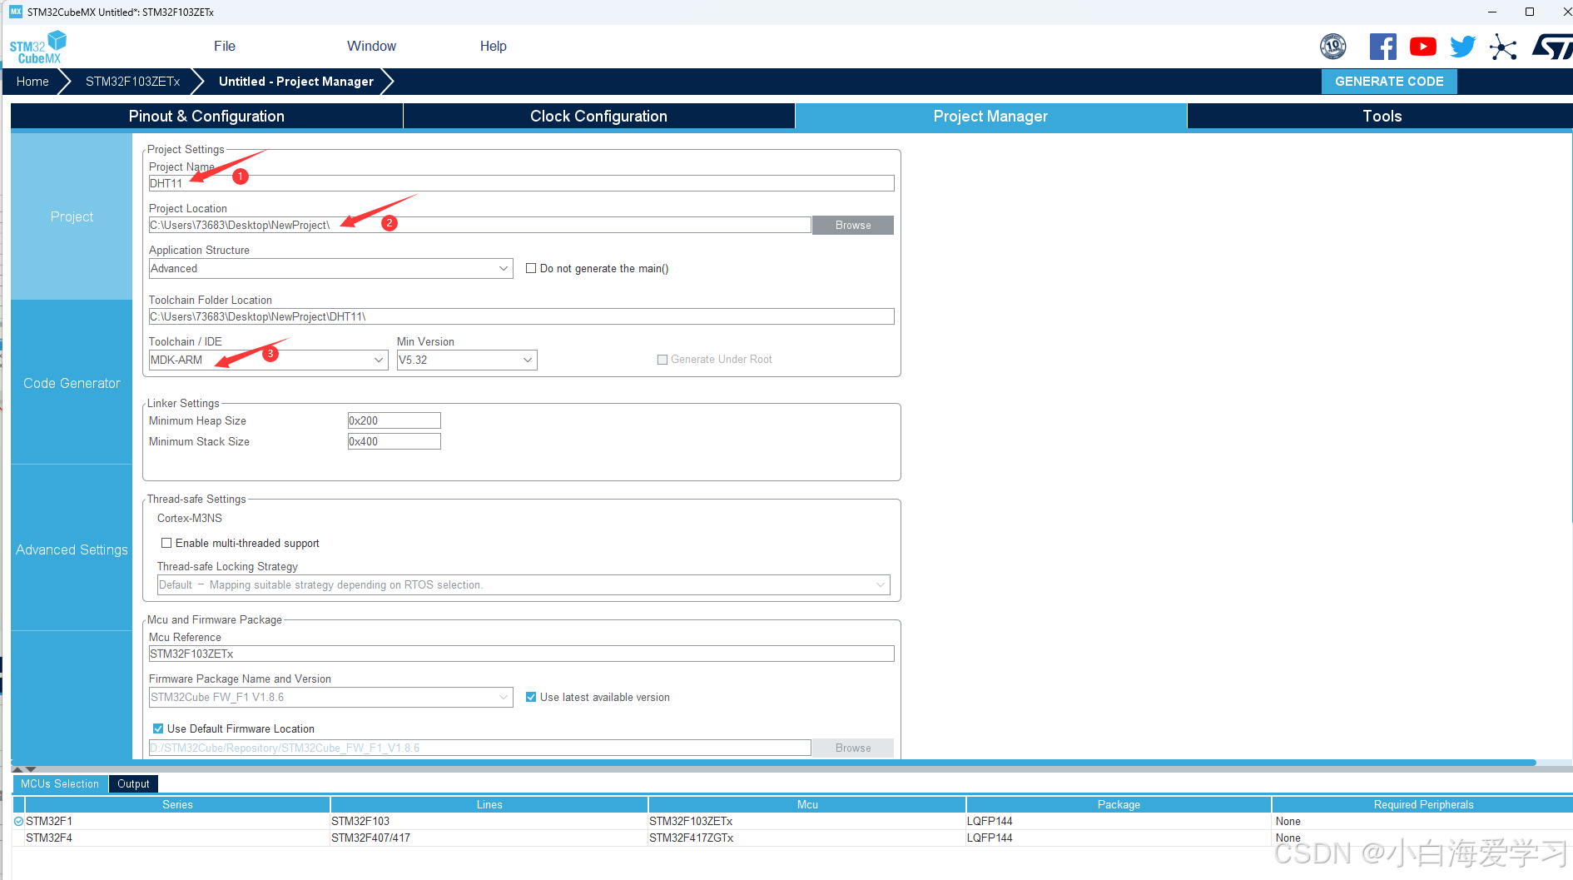Screen dimensions: 1573x880
Task: Click Untitled - Project Manager breadcrumb
Action: point(296,82)
